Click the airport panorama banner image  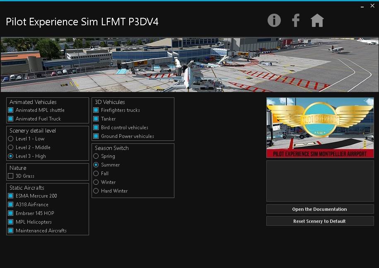190,65
